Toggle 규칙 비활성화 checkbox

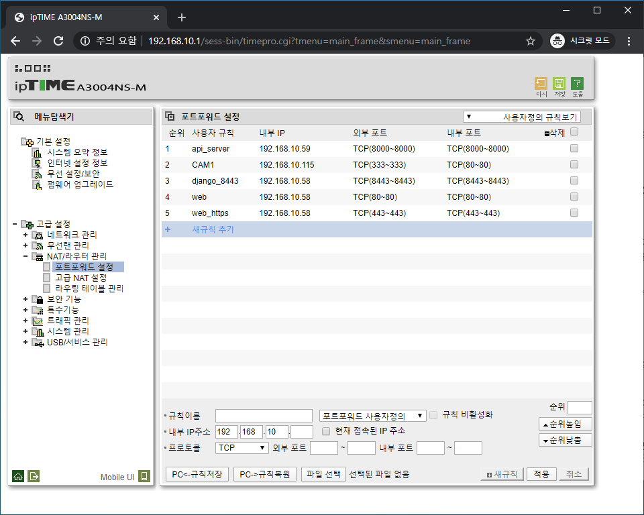point(433,415)
